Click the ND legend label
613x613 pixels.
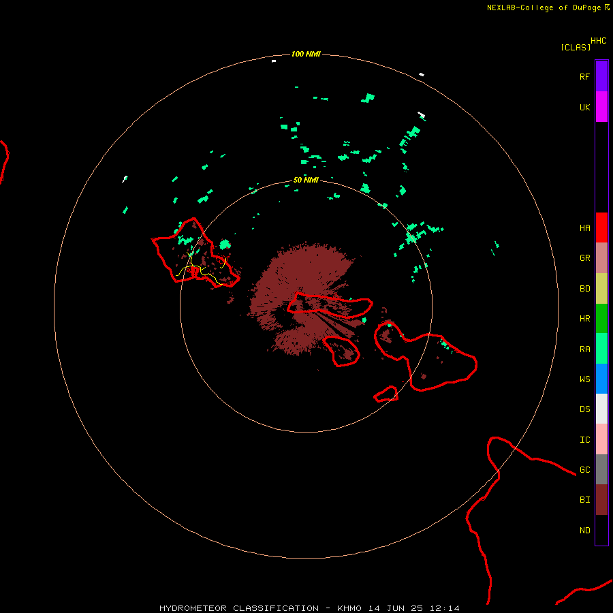pos(584,531)
